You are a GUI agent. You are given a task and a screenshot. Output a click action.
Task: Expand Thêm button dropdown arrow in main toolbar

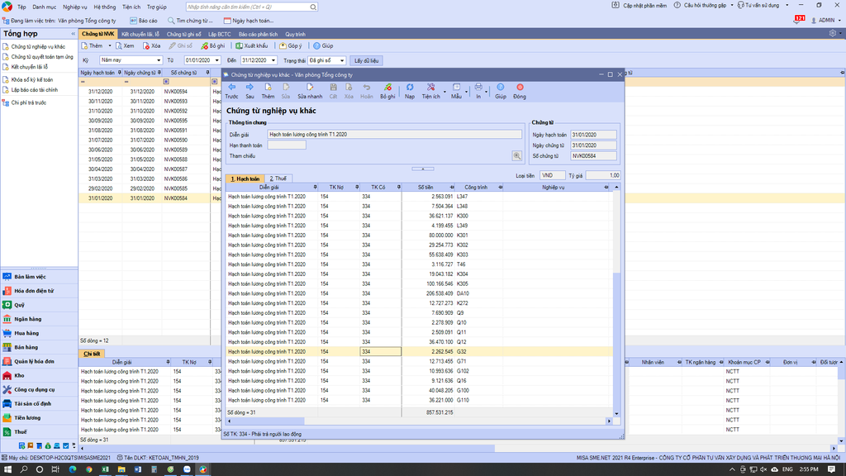coord(110,46)
